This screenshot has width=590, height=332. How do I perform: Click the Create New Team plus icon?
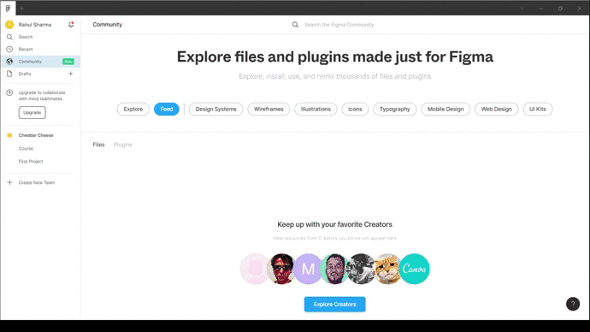click(x=9, y=182)
